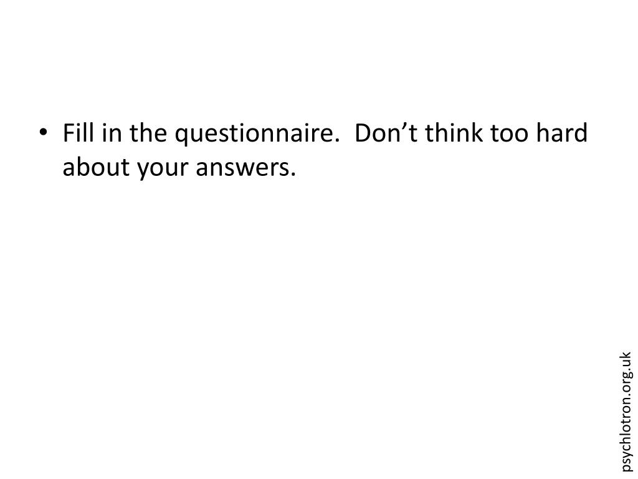Click the letter "F" starting the sentence

(69, 133)
